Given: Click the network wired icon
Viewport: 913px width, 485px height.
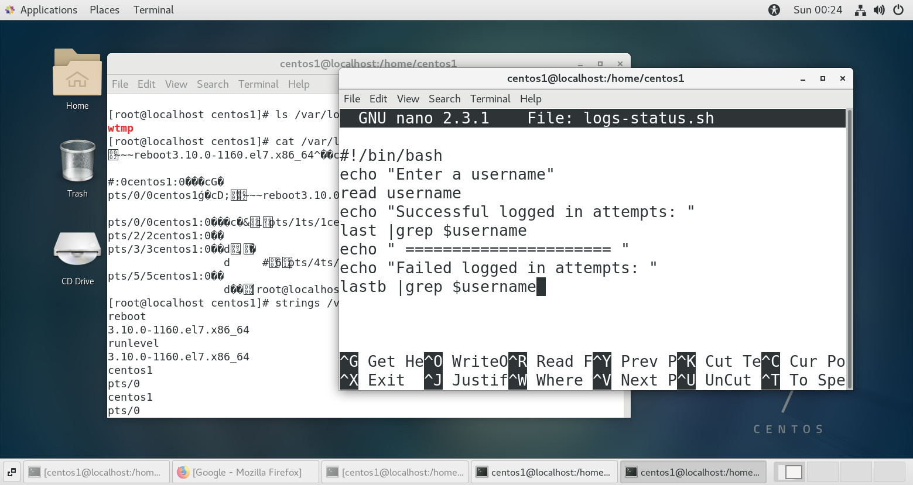Looking at the screenshot, I should click(860, 10).
